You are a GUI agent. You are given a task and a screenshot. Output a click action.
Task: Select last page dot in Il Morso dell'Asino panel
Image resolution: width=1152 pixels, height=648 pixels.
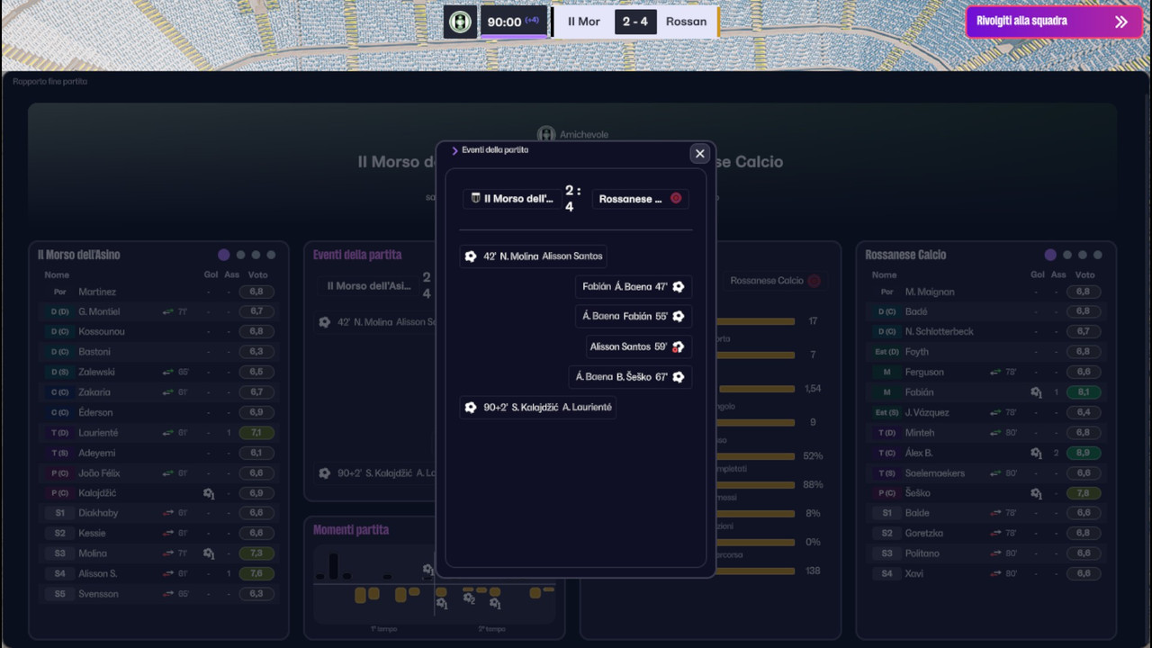[271, 255]
